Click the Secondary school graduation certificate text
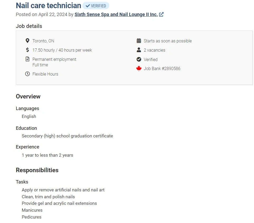This screenshot has height=223, width=254. tap(67, 136)
